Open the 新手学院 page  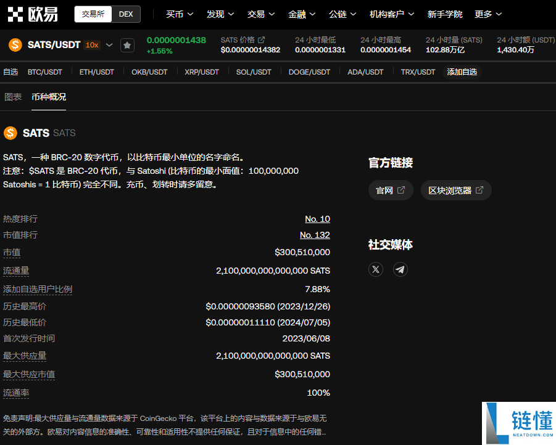click(445, 14)
